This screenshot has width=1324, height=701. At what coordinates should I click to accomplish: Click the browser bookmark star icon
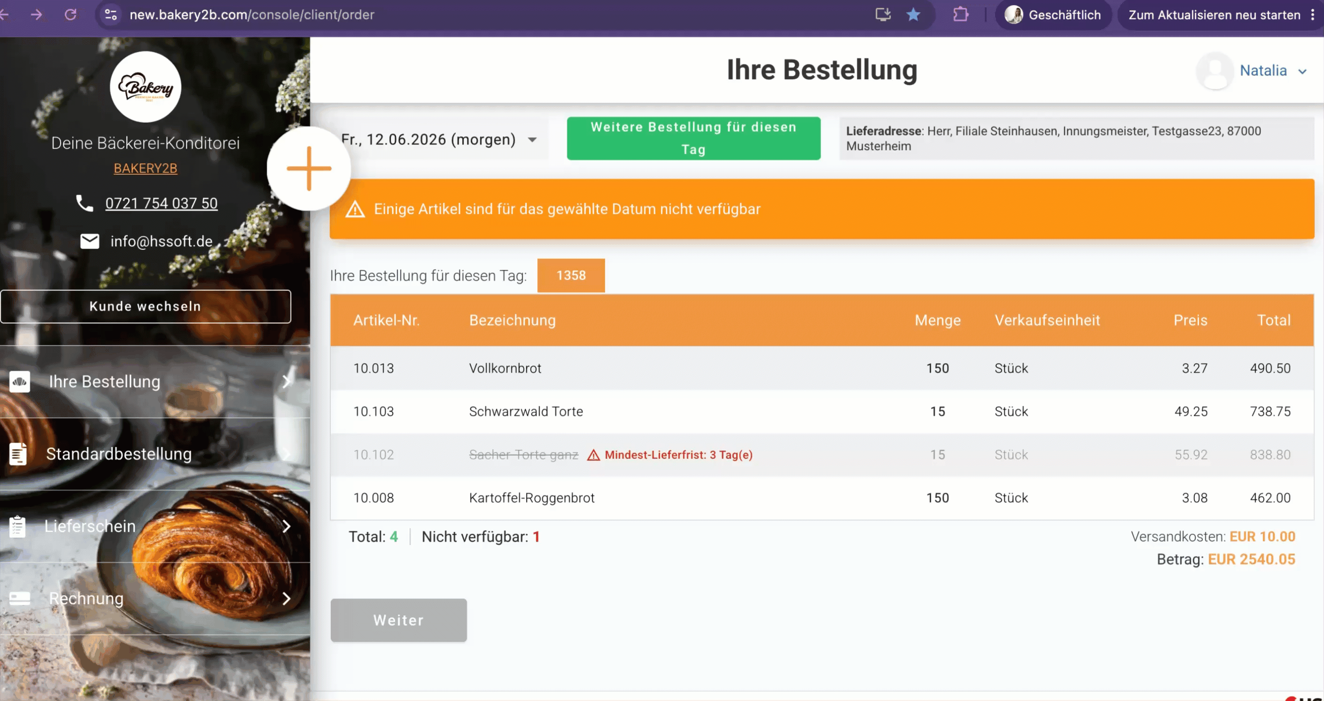[913, 15]
